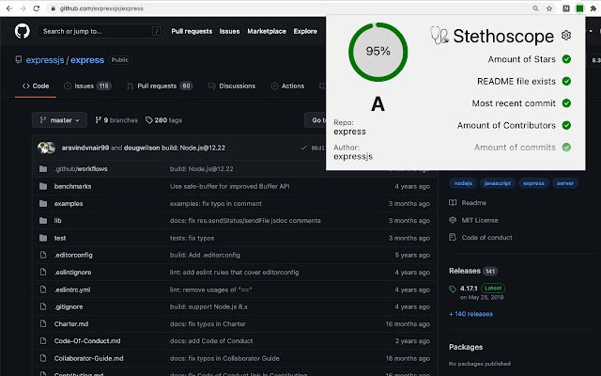Click the benchmarks folder icon
This screenshot has height=376, width=601.
coord(43,186)
